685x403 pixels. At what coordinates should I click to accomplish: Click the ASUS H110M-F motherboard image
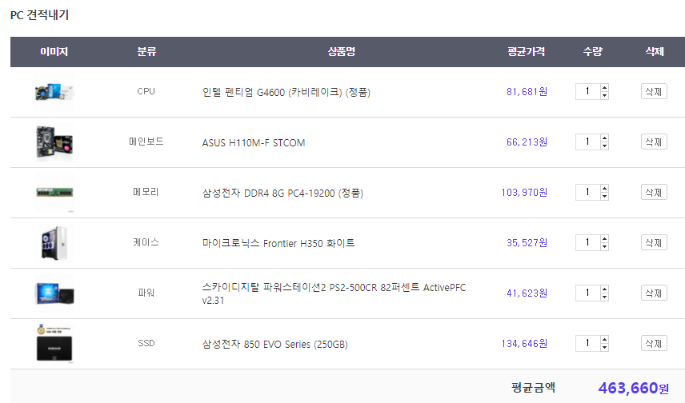click(x=54, y=142)
